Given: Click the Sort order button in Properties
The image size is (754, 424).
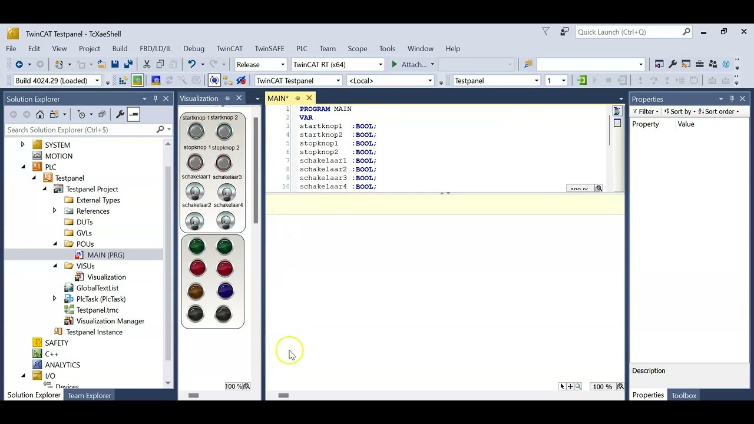Looking at the screenshot, I should 719,111.
